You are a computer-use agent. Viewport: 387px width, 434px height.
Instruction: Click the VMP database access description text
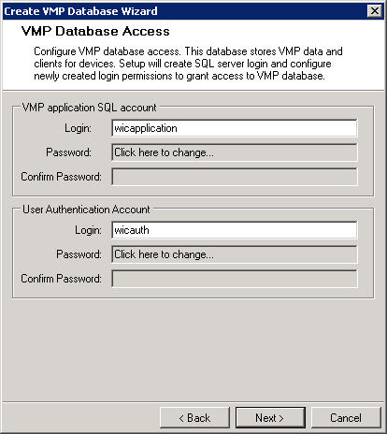click(x=188, y=64)
